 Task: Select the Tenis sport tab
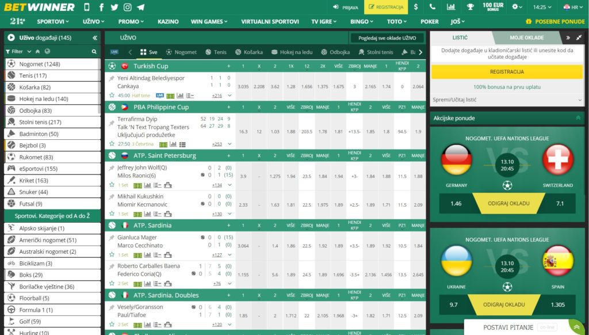(216, 52)
